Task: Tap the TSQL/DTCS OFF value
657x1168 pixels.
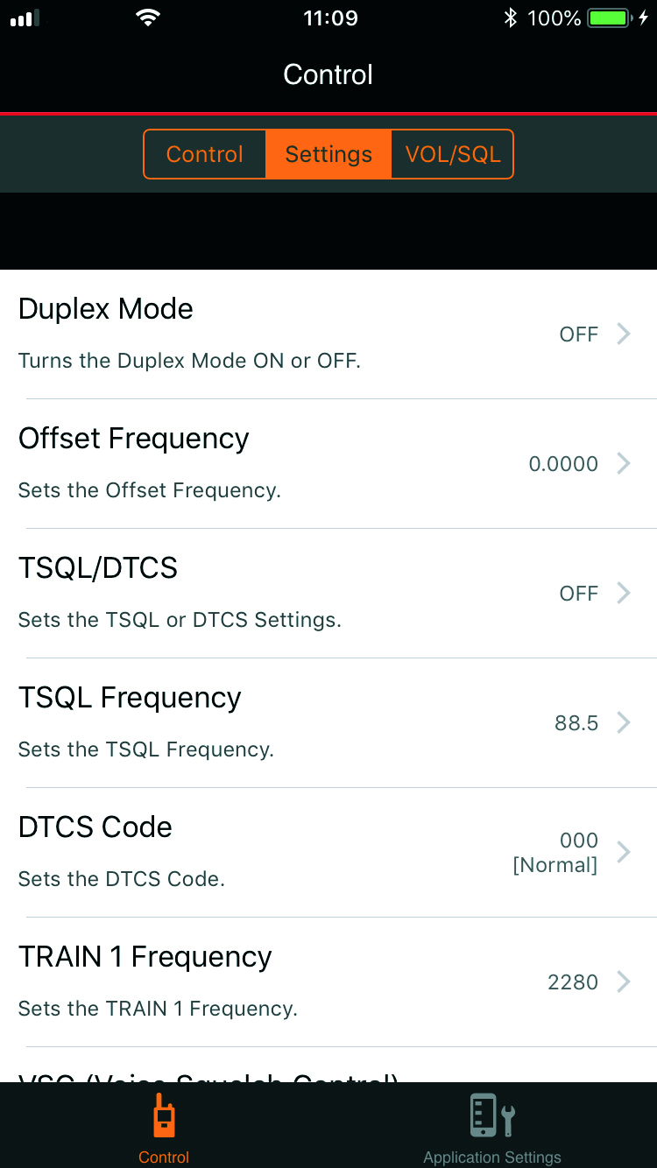Action: [x=579, y=594]
